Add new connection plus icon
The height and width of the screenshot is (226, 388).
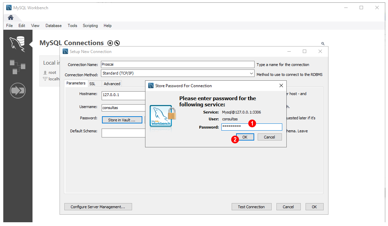pyautogui.click(x=110, y=43)
